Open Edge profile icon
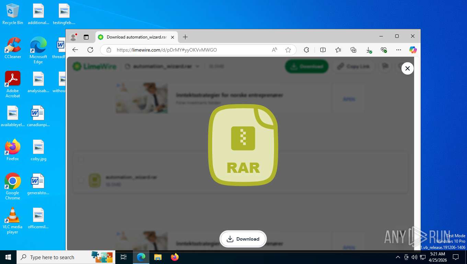The height and width of the screenshot is (264, 467). [x=73, y=37]
